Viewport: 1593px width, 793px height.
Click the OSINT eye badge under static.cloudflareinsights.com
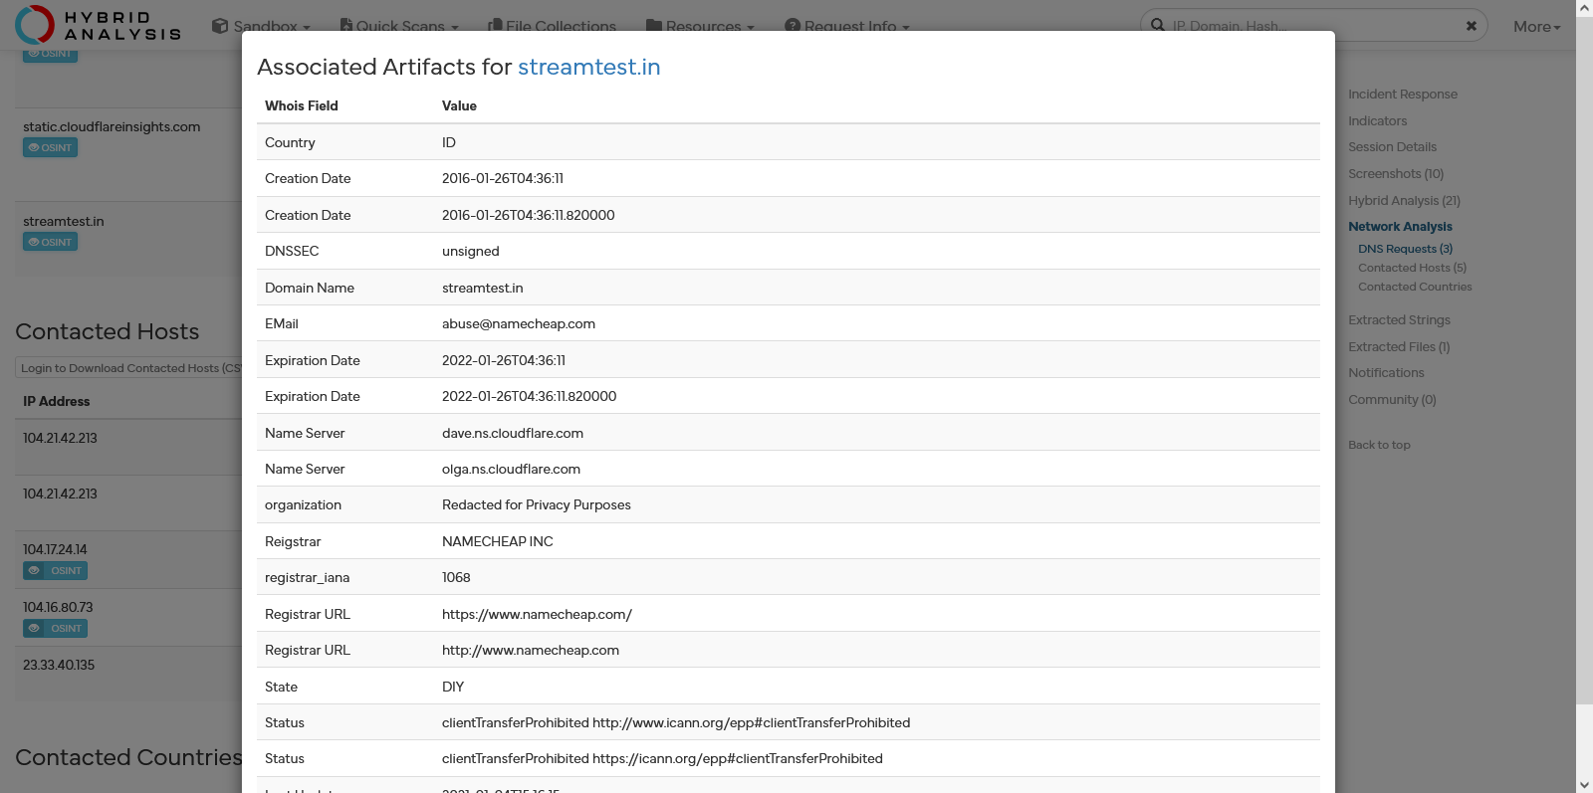coord(50,147)
